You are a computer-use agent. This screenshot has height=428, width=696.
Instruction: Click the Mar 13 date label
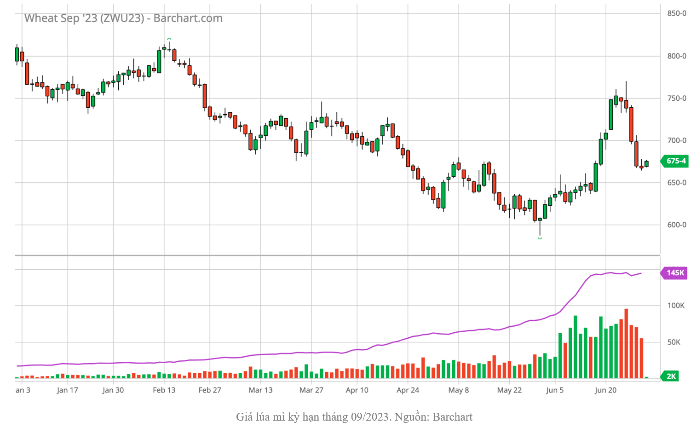pos(260,390)
